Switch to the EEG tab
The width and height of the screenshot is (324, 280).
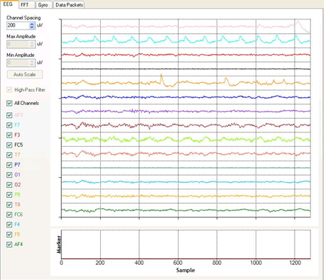tap(9, 4)
